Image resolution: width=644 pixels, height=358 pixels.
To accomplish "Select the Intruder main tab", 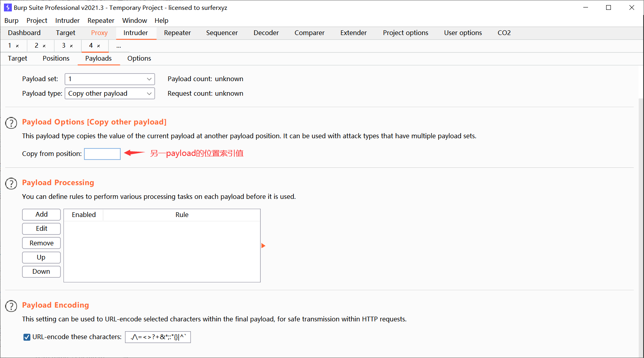I will pos(136,33).
